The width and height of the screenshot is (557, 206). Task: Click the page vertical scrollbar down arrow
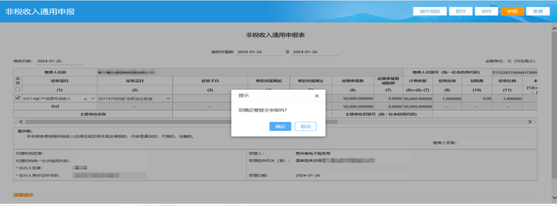tap(554, 197)
